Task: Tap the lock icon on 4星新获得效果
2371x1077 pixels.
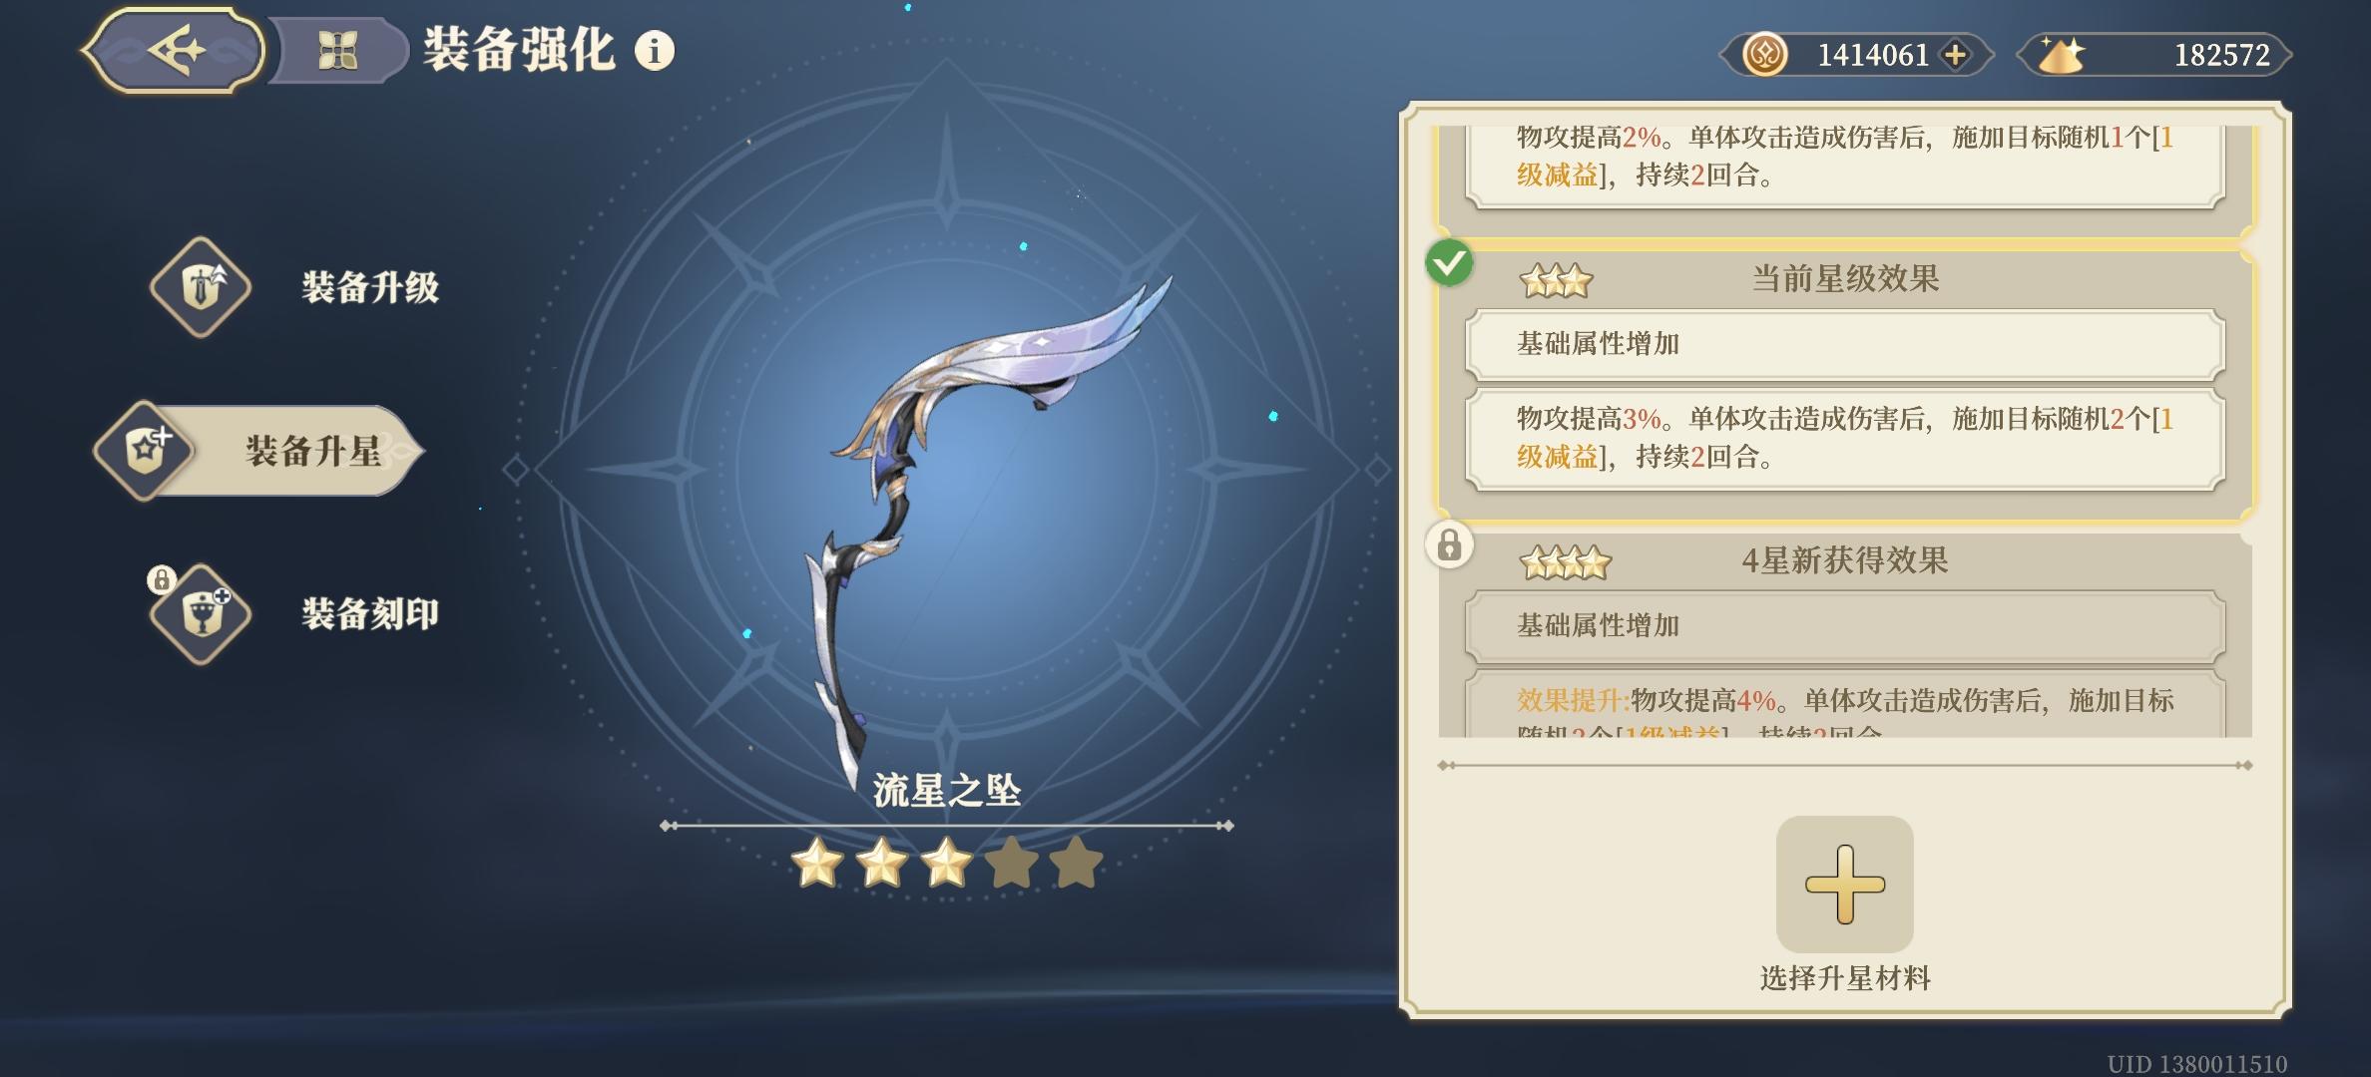Action: pos(1449,545)
